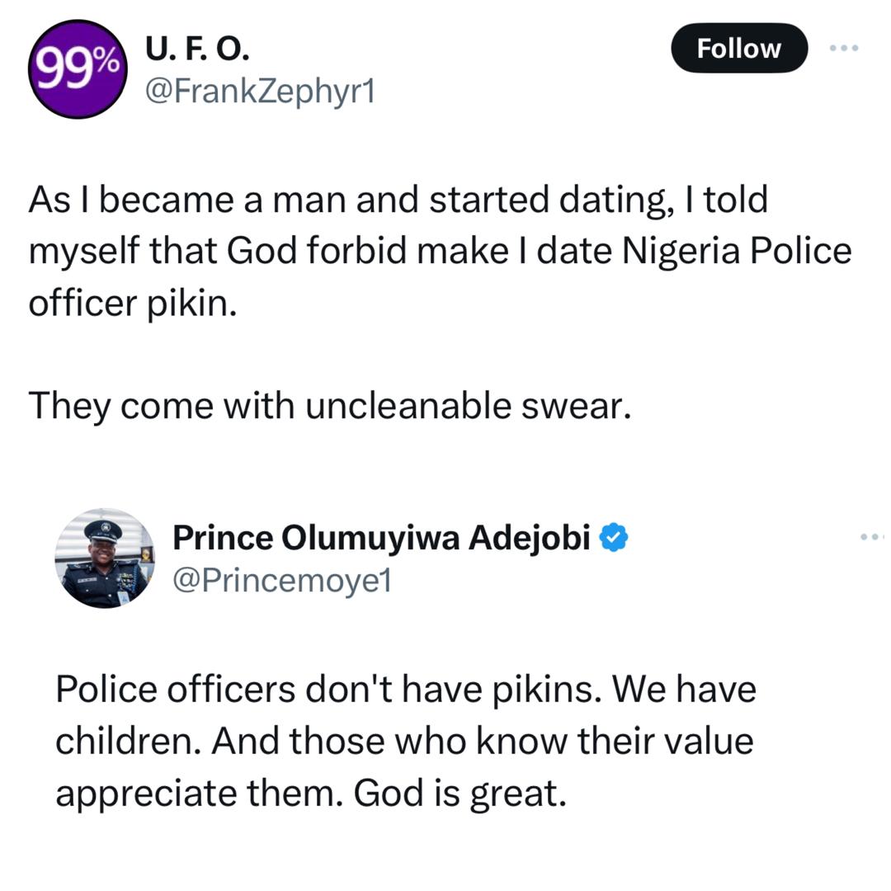Open the @Princemoye1 handle
891x891 pixels.
coord(281,581)
